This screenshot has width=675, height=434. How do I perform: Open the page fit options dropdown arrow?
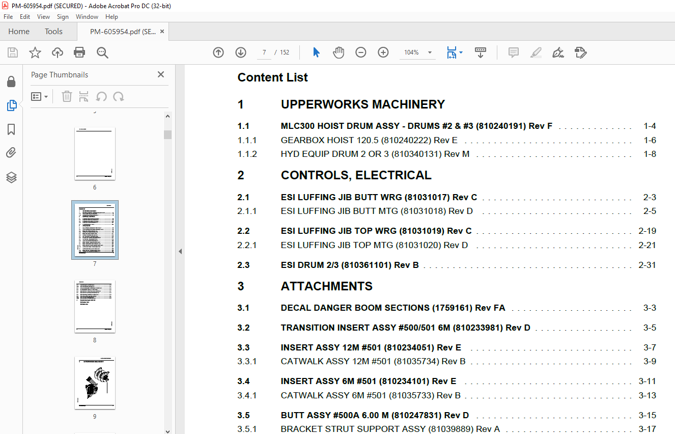pos(461,52)
